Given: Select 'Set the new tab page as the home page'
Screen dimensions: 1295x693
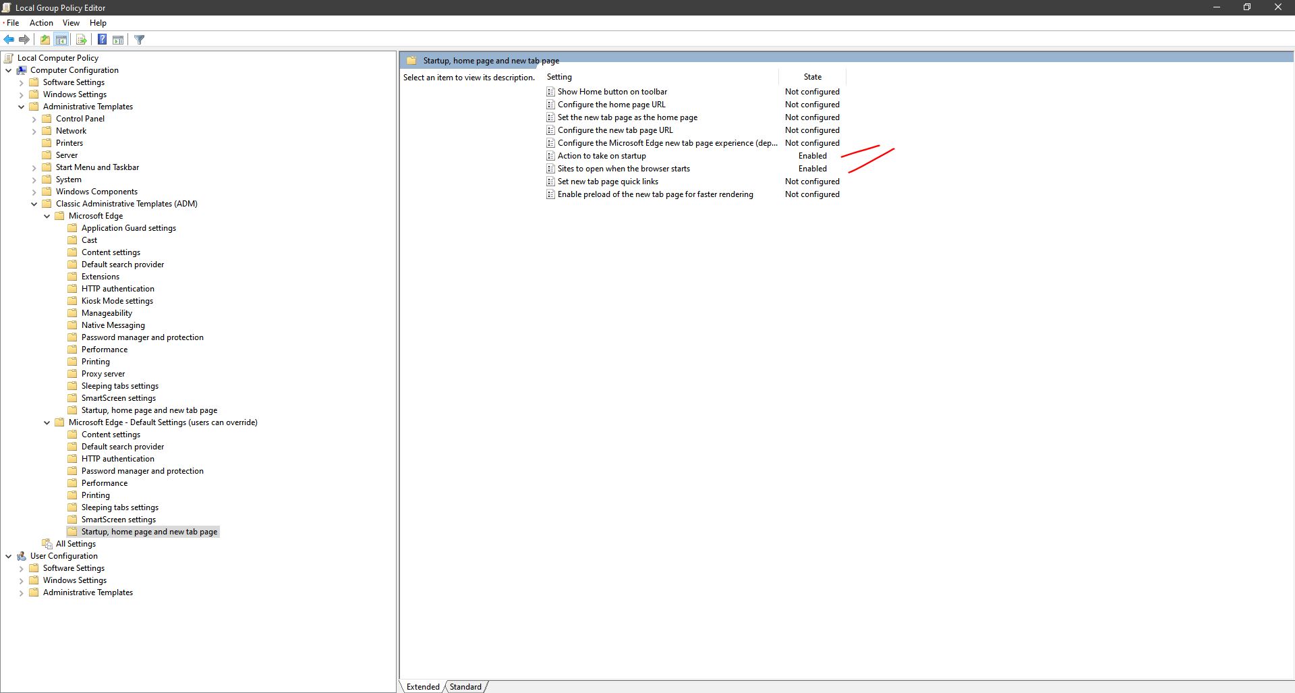Looking at the screenshot, I should pyautogui.click(x=627, y=117).
